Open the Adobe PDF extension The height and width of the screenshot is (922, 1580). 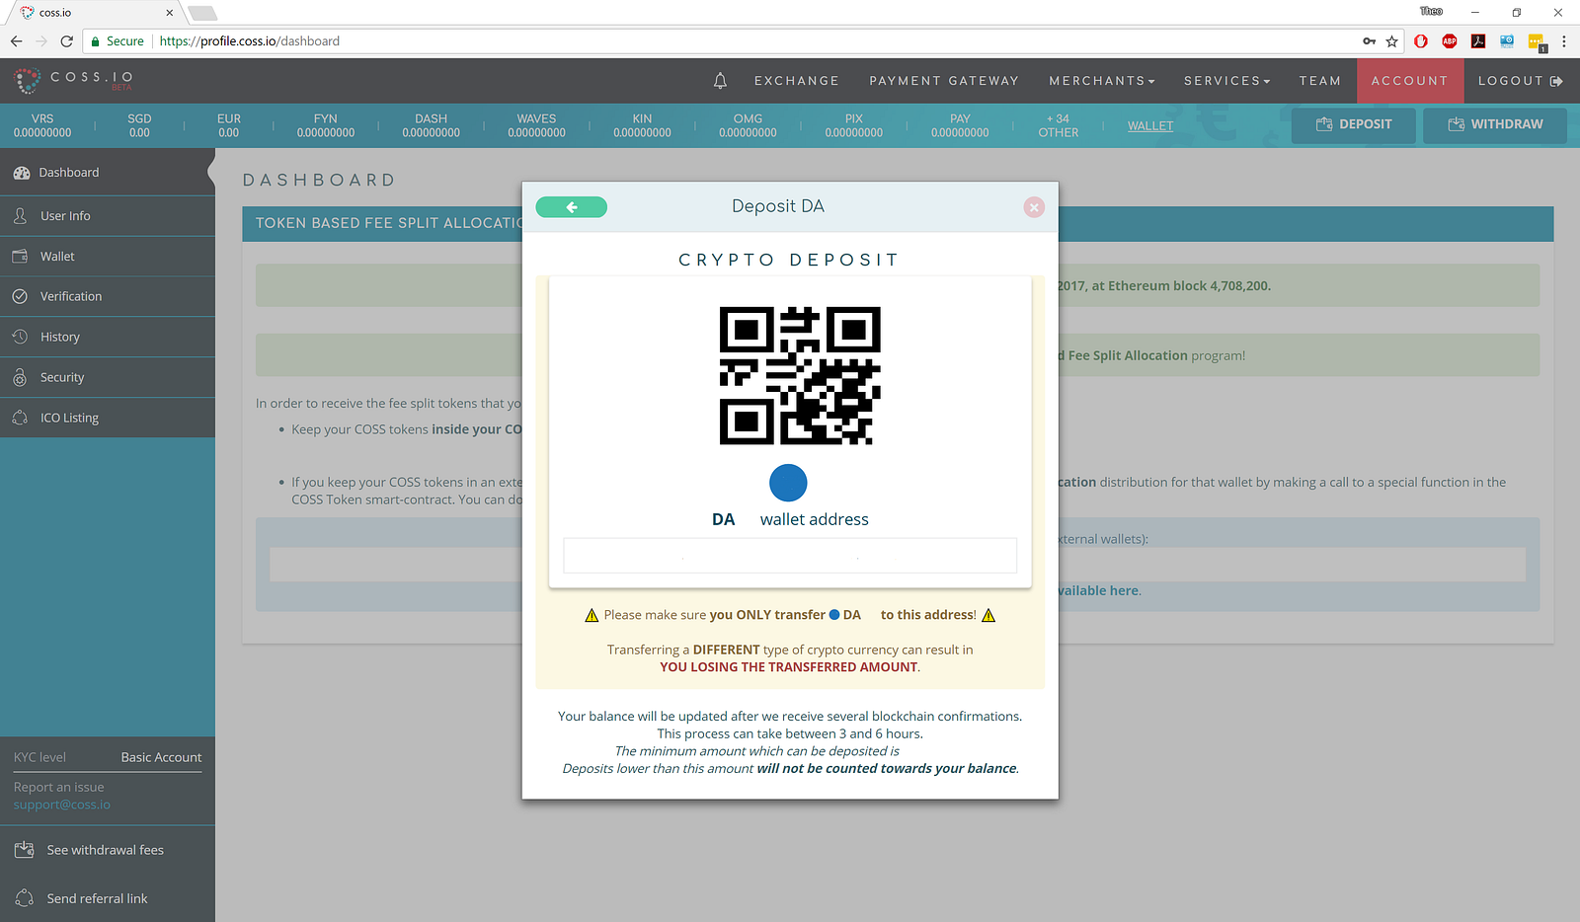coord(1478,41)
